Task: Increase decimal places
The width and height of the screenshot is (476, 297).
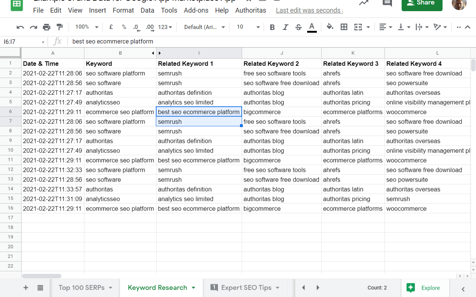Action: (x=150, y=27)
